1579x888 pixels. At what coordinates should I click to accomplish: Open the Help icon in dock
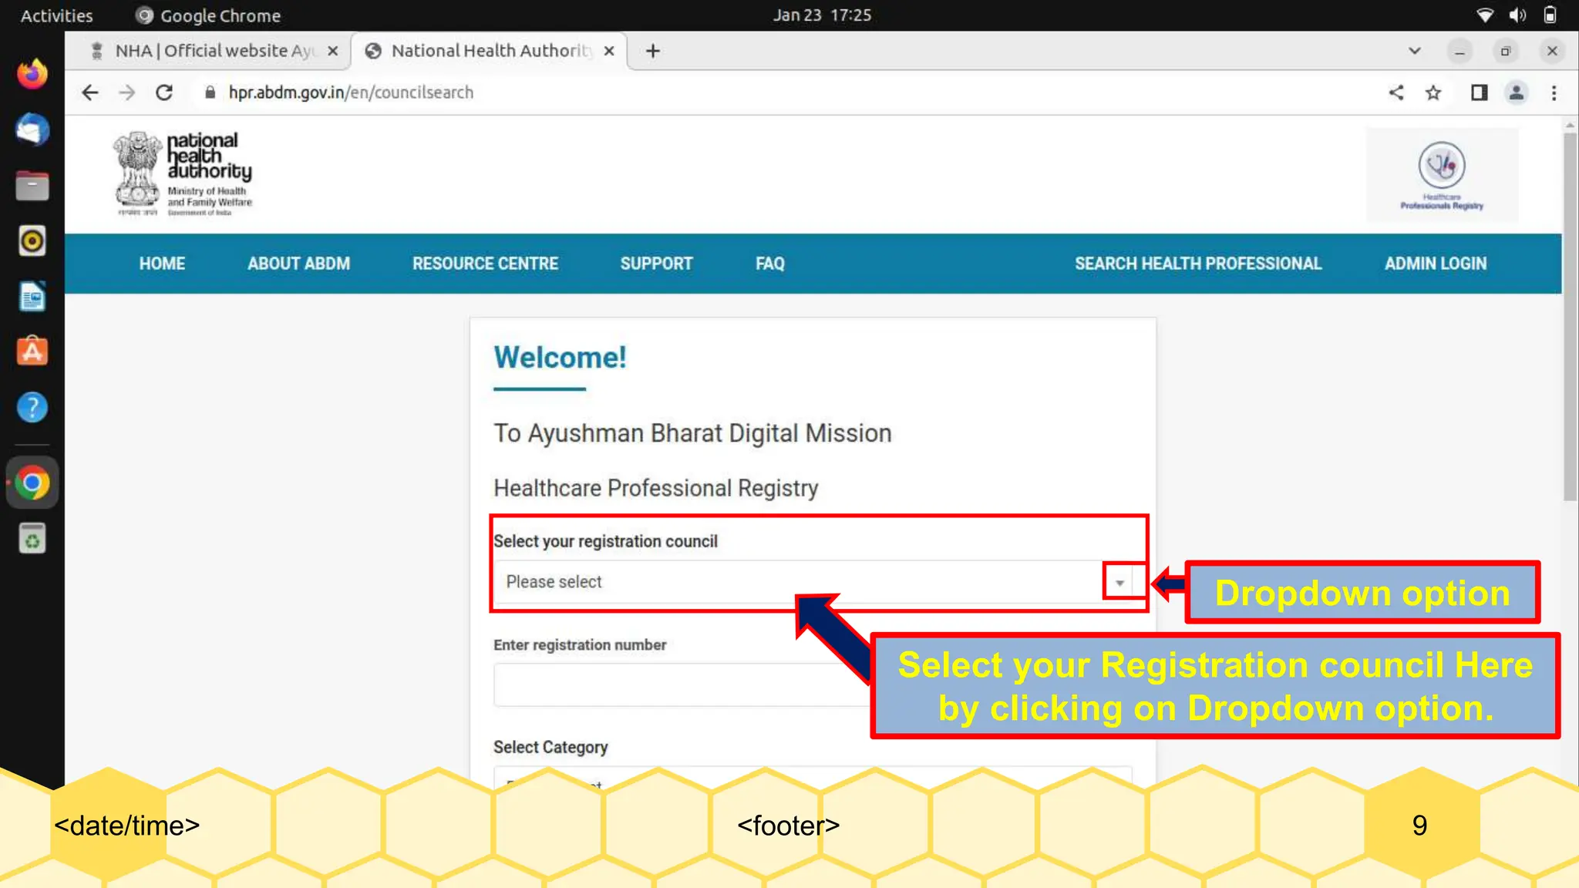[x=32, y=407]
